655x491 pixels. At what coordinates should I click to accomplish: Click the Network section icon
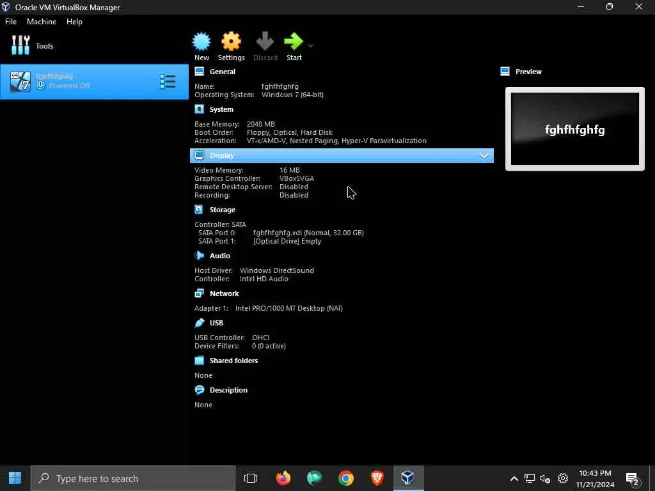200,293
